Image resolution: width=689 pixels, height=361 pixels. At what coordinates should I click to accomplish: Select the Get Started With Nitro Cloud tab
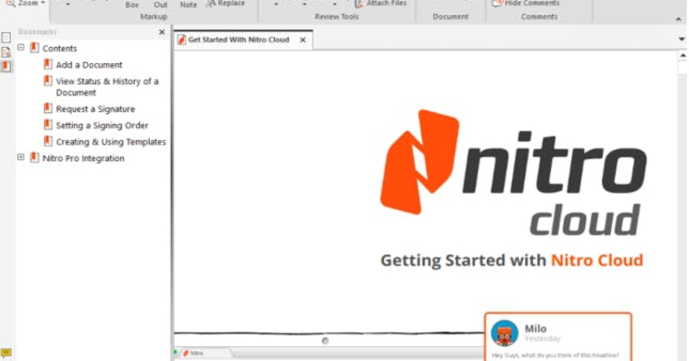[238, 40]
